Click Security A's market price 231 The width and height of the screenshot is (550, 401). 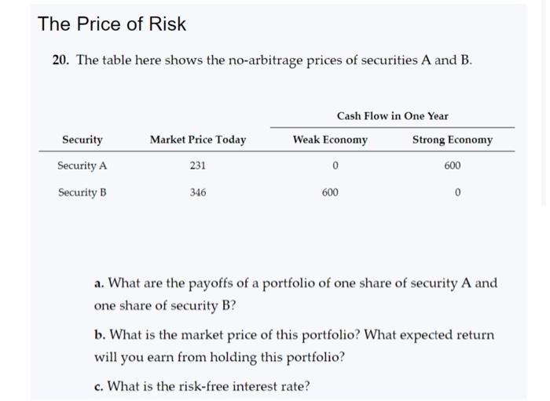pos(198,166)
